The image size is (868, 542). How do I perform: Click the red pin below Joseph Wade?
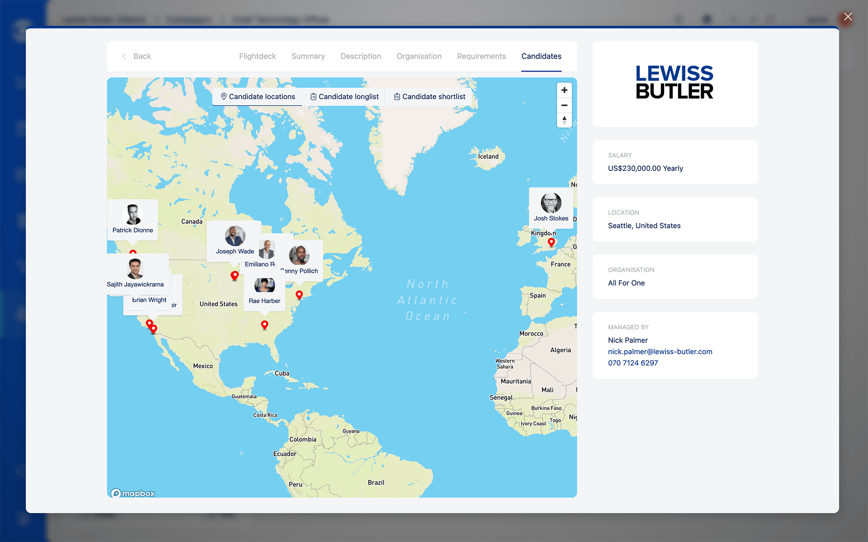coord(234,275)
